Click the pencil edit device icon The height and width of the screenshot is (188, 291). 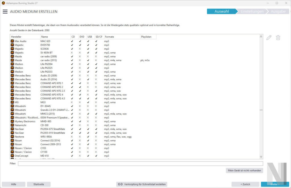click(x=269, y=38)
